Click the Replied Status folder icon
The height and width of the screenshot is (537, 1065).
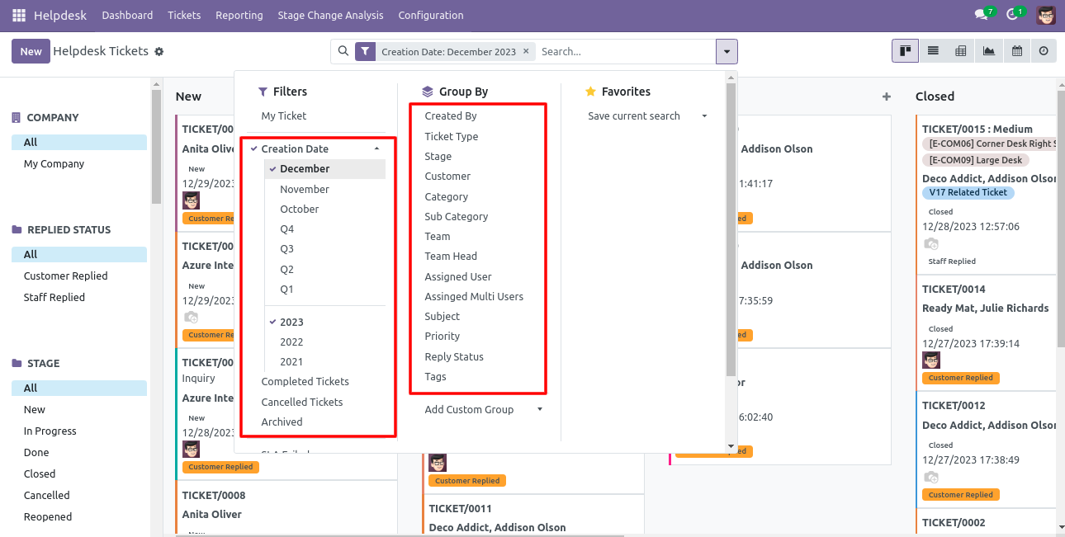(17, 230)
